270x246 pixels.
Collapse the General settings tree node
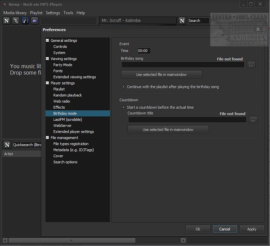point(47,41)
